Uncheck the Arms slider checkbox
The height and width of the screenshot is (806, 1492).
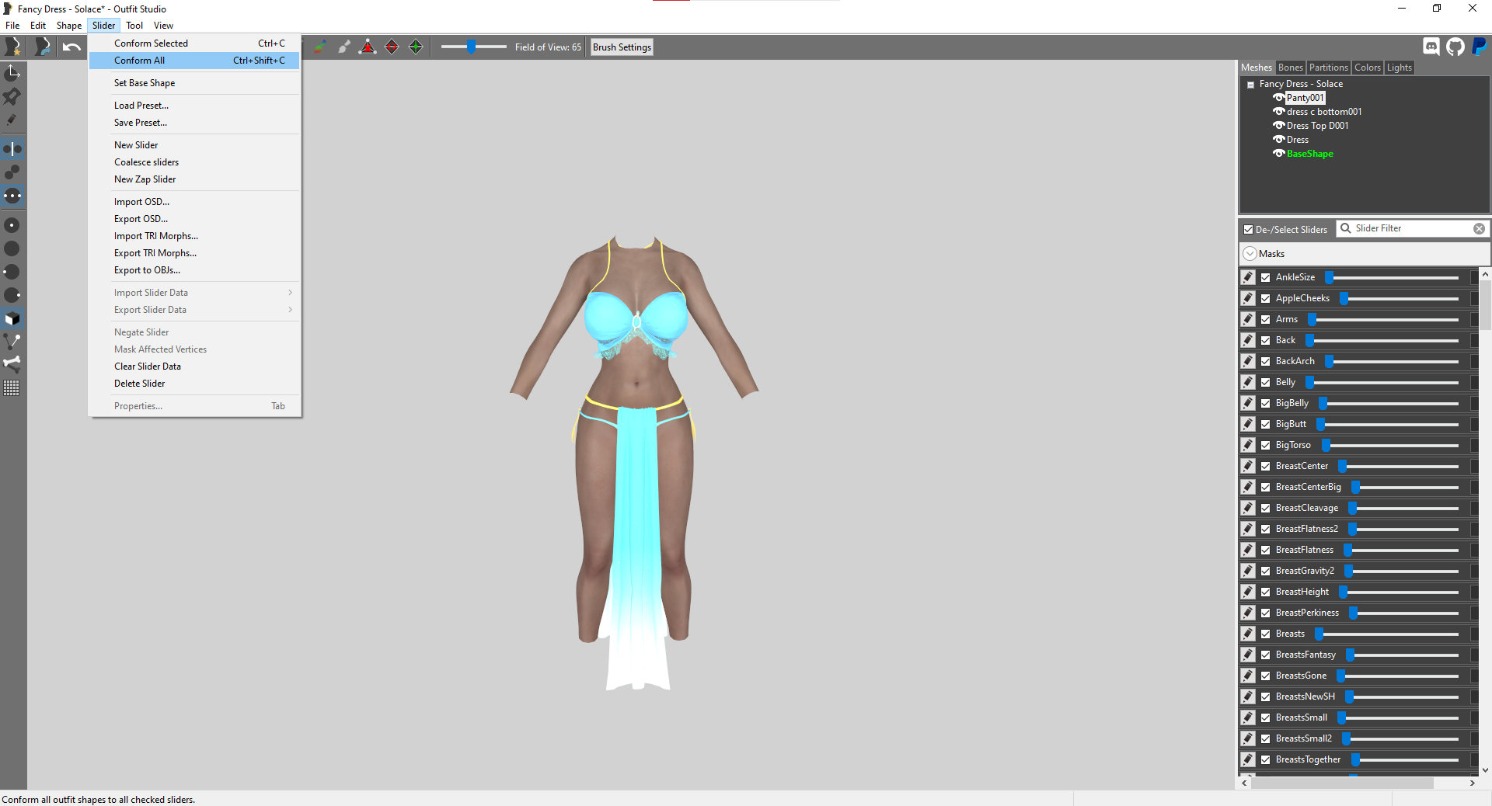click(1266, 319)
